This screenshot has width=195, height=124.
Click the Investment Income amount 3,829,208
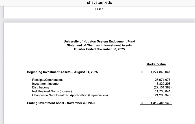[163, 84]
